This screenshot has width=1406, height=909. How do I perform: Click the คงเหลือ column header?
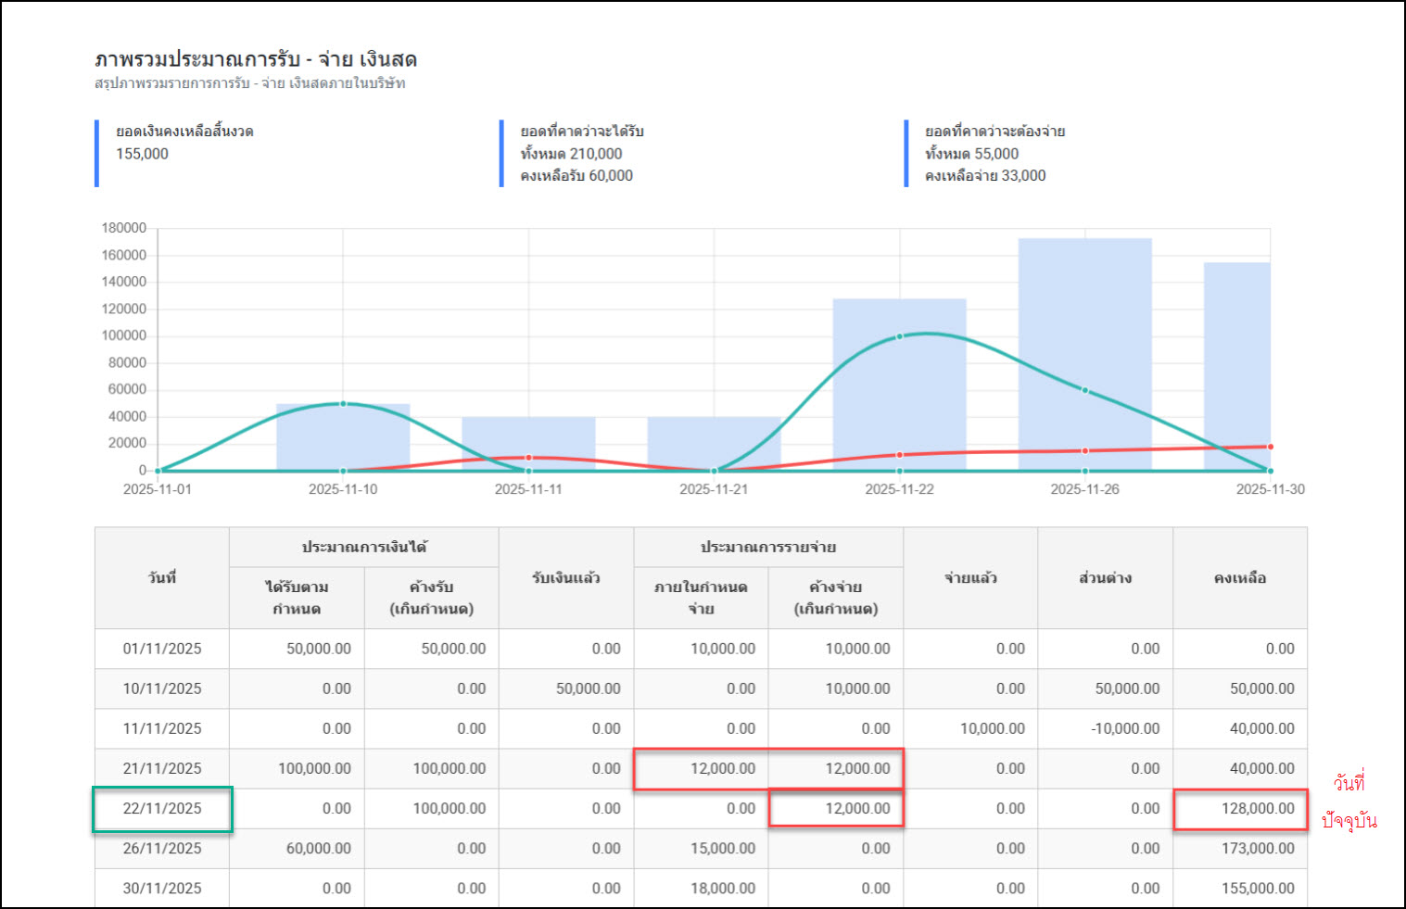coord(1240,578)
